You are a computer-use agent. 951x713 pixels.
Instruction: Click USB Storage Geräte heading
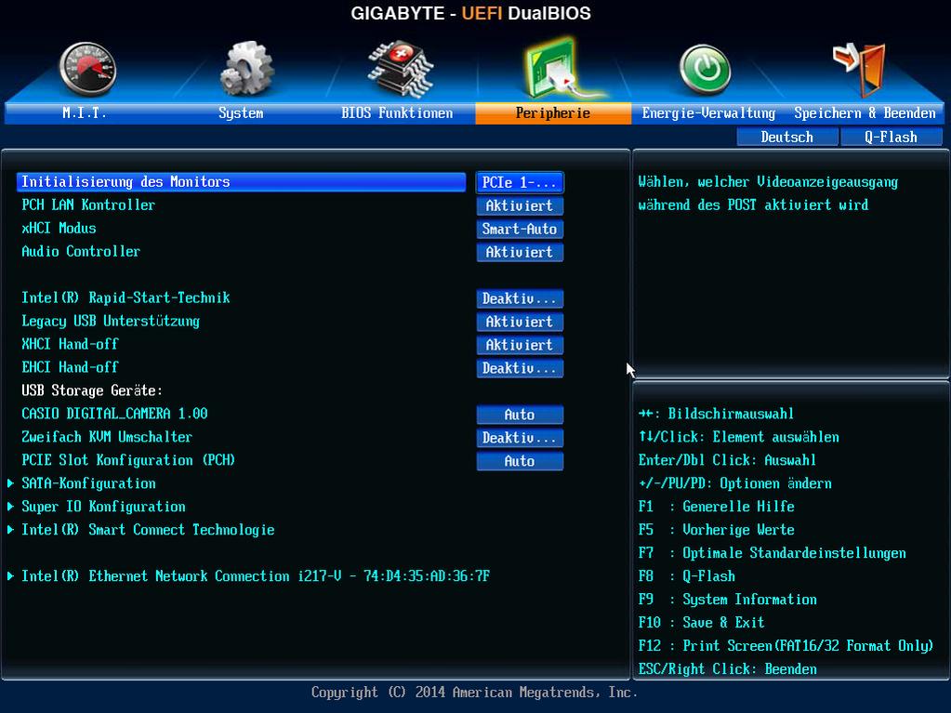(92, 390)
